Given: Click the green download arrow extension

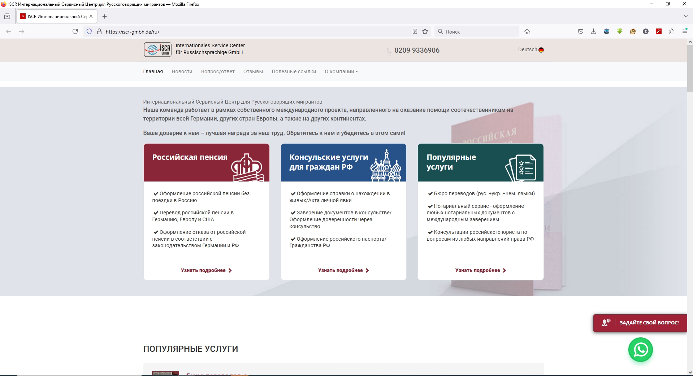Looking at the screenshot, I should (620, 31).
